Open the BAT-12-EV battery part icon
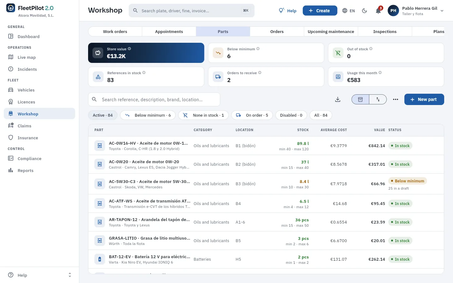453x283 pixels. point(100,259)
